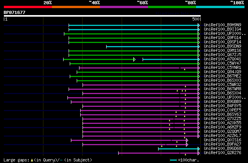Click the cyan arrowhead ending the B9IIG4 alignment
Image resolution: width=248 pixels, height=163 pixels.
(199, 29)
